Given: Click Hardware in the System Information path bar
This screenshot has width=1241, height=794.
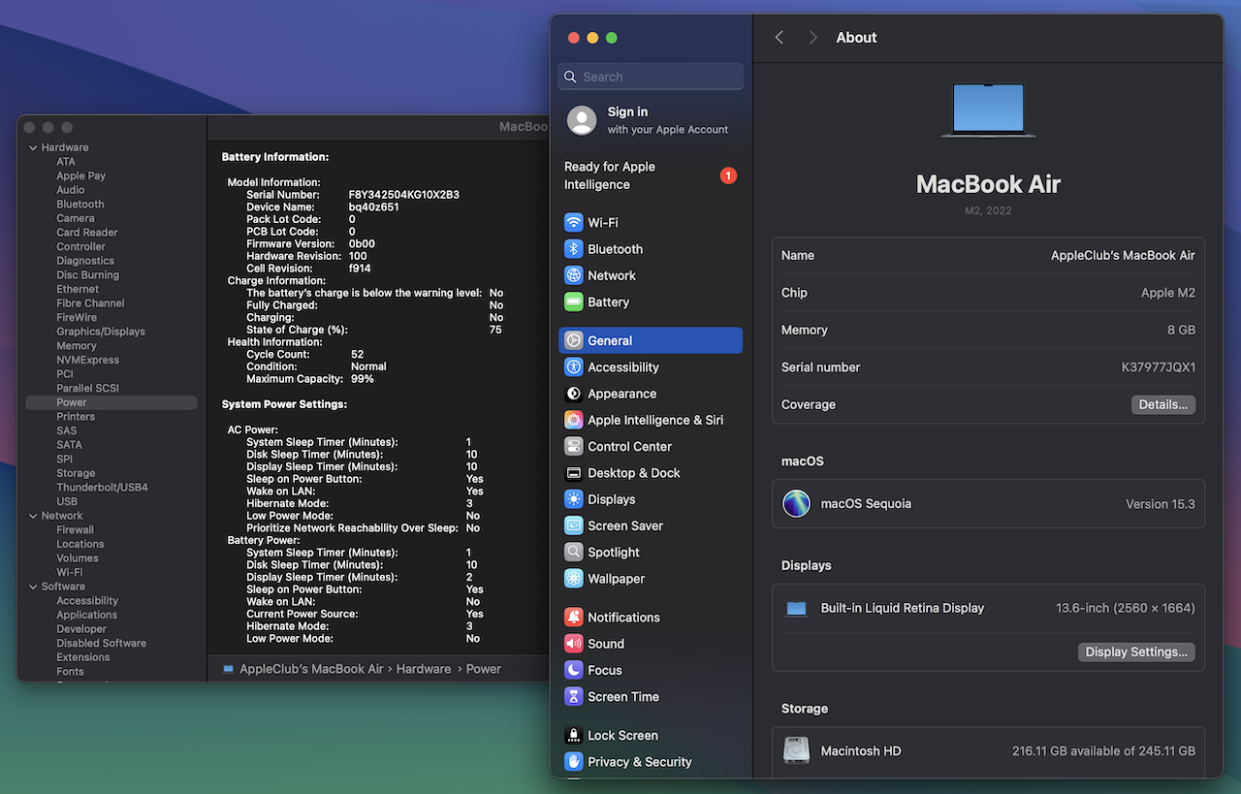Looking at the screenshot, I should pos(424,669).
